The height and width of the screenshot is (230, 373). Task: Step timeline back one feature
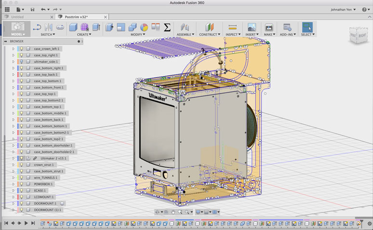(x=13, y=223)
